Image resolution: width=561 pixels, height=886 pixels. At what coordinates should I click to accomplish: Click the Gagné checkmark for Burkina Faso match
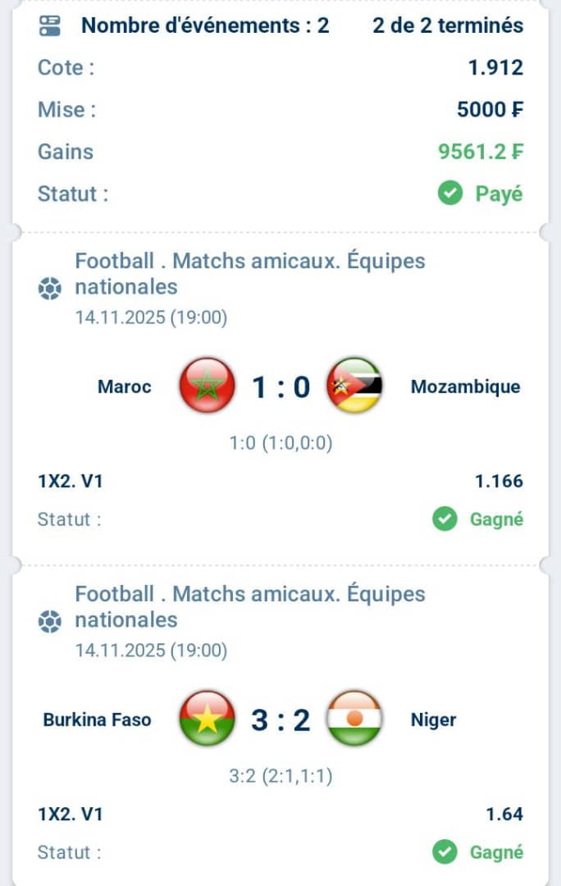[445, 852]
